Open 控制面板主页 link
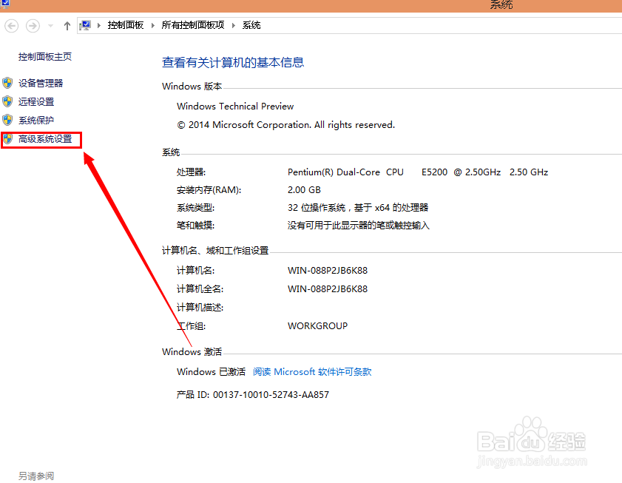Viewport: 622px width, 483px height. pos(45,57)
